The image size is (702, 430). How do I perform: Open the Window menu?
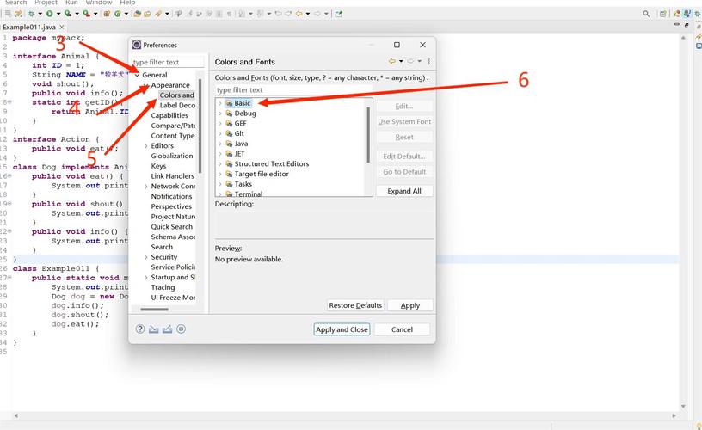[x=98, y=3]
